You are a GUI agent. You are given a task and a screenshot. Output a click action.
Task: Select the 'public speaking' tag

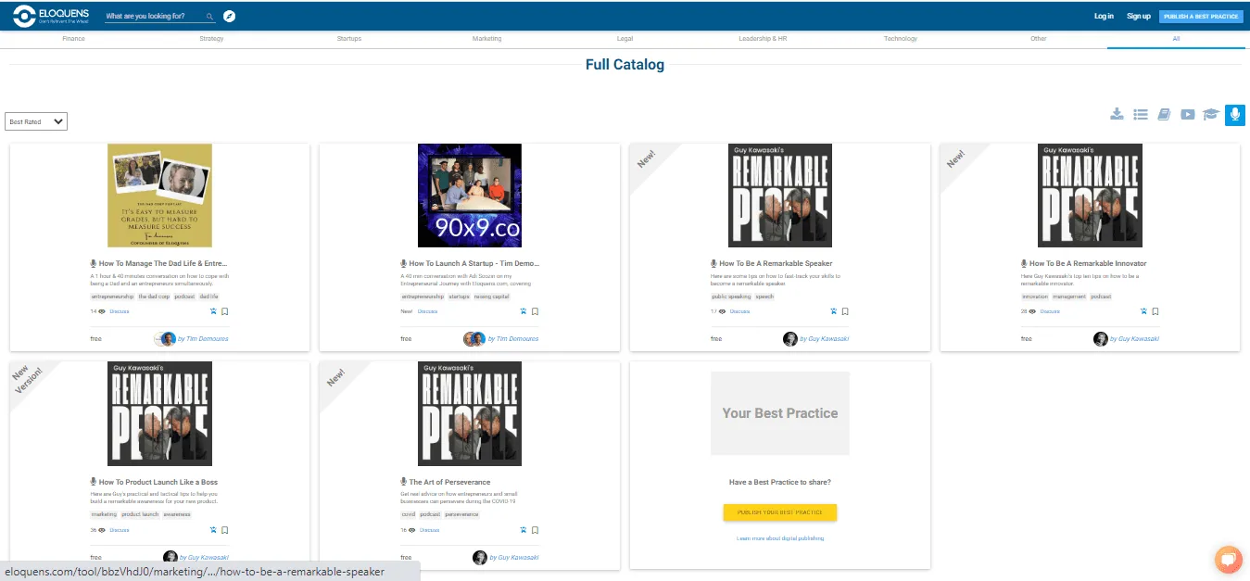(731, 297)
